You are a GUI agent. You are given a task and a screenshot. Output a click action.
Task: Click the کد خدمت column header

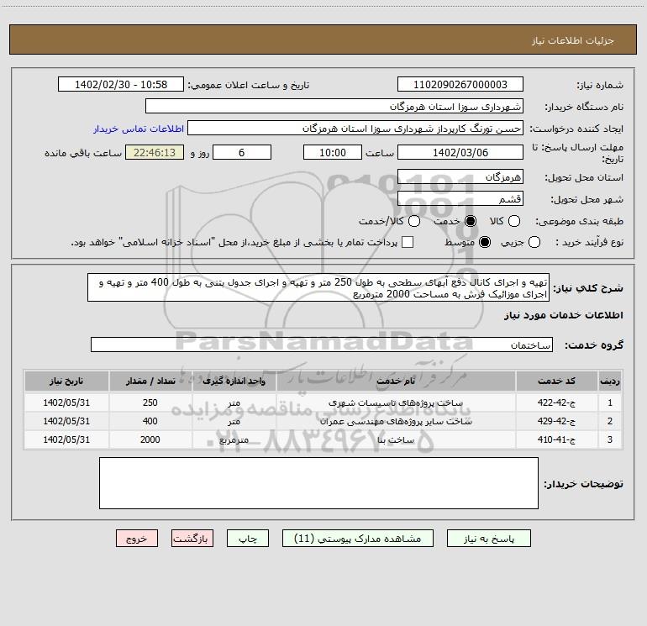[x=556, y=381]
